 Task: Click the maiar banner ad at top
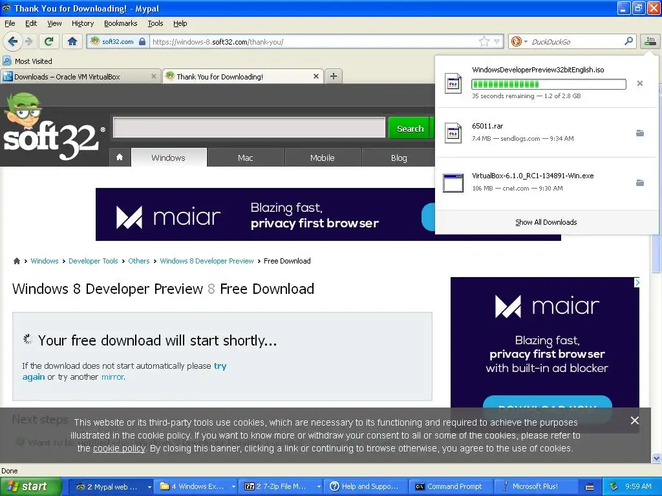265,214
